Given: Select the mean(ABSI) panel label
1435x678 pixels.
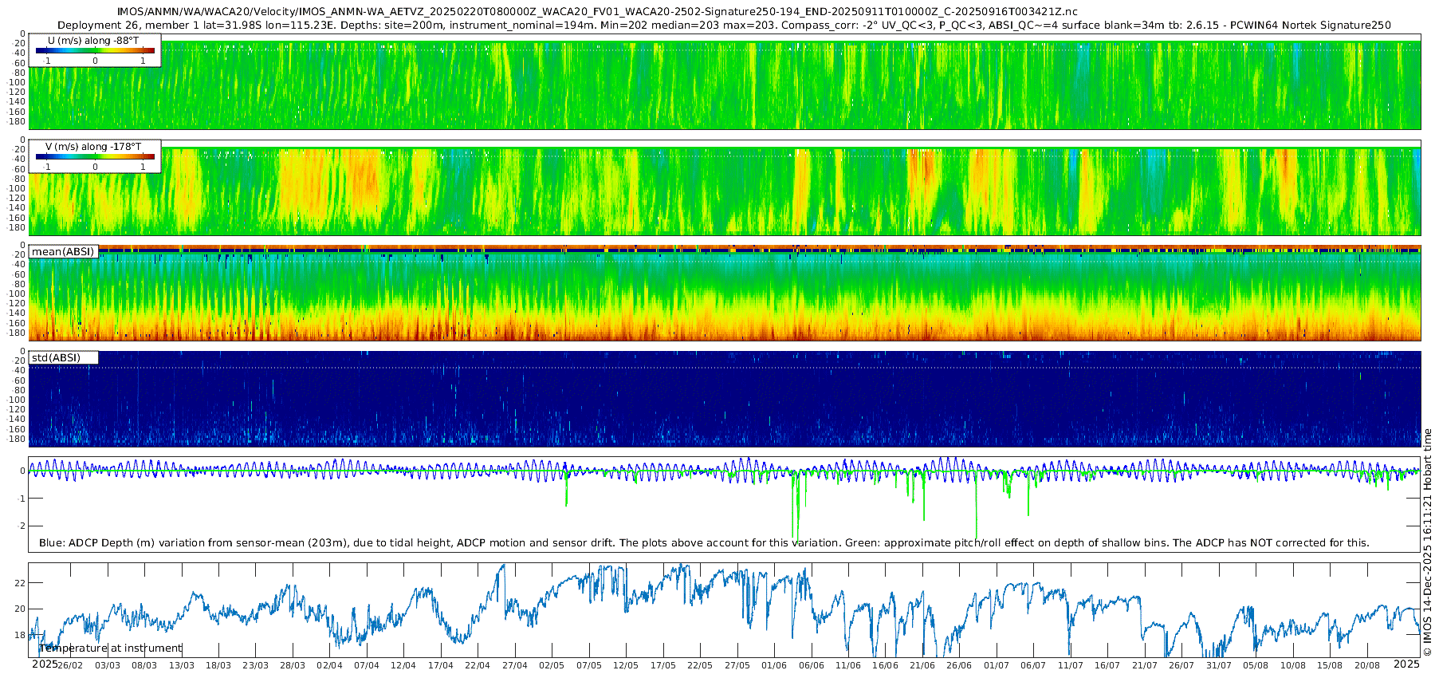Looking at the screenshot, I should (63, 252).
